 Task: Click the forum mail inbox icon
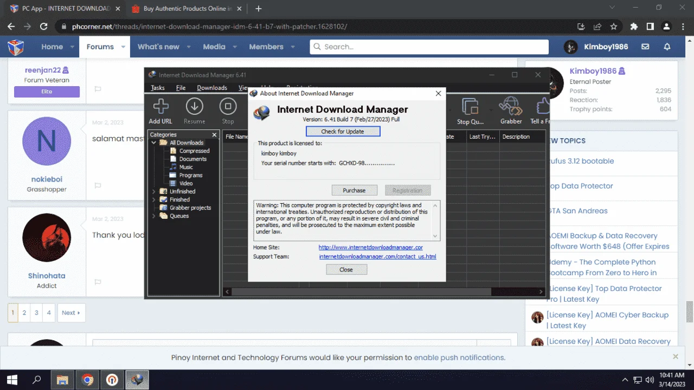645,47
